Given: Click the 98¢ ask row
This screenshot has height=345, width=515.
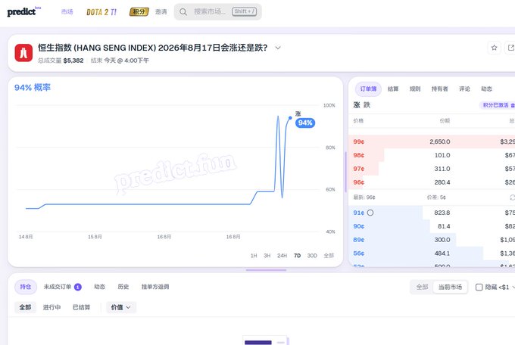Looking at the screenshot, I should pyautogui.click(x=432, y=155).
